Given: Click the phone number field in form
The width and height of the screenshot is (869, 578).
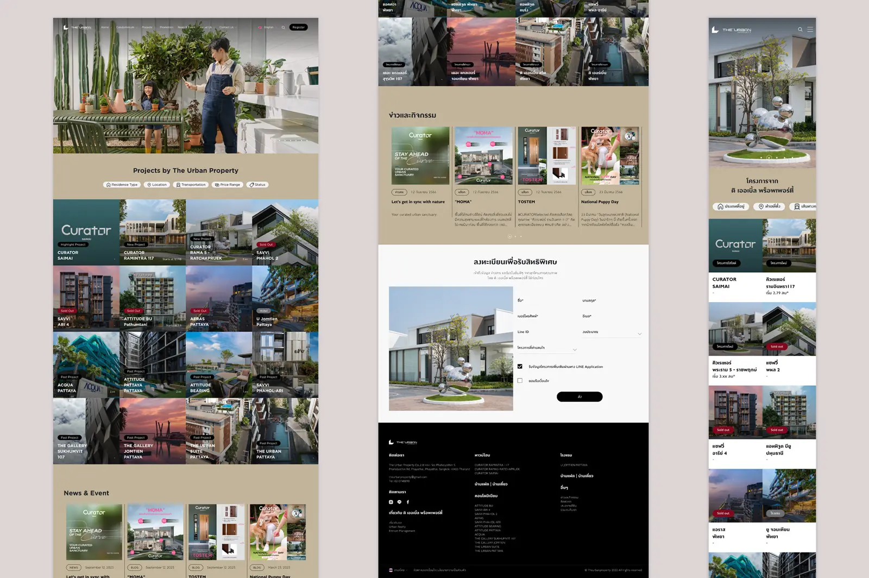Looking at the screenshot, I should [x=547, y=317].
